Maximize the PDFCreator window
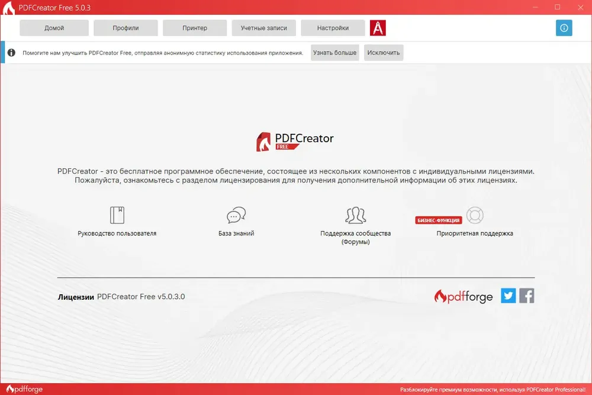Screen dimensions: 592x395 coord(557,7)
